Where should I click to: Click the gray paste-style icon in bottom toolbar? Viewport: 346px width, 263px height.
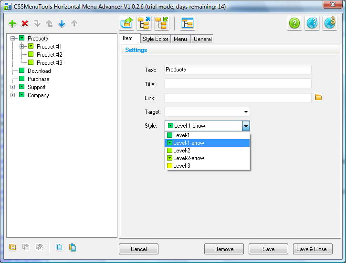pyautogui.click(x=26, y=247)
